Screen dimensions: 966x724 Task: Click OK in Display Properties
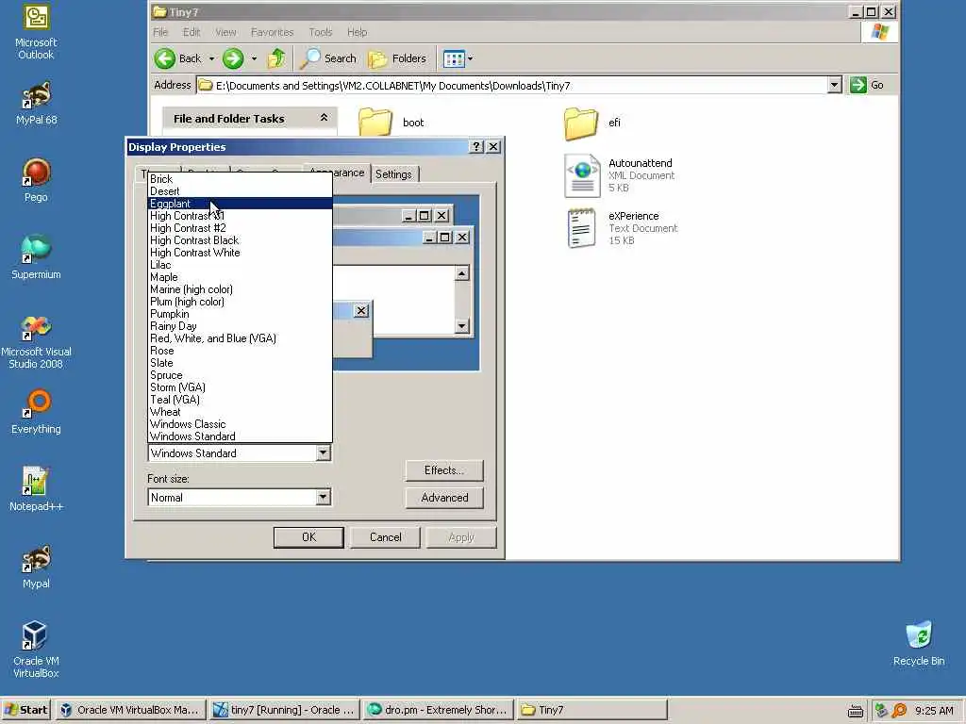click(x=308, y=536)
